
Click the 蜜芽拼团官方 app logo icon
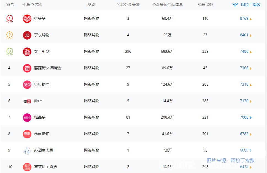tap(27, 167)
